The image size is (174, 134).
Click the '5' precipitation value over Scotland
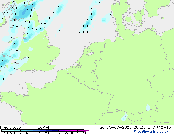[23, 15]
